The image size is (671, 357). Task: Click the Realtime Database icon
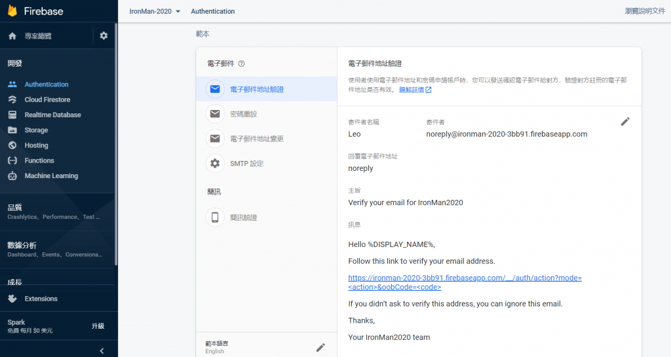12,115
